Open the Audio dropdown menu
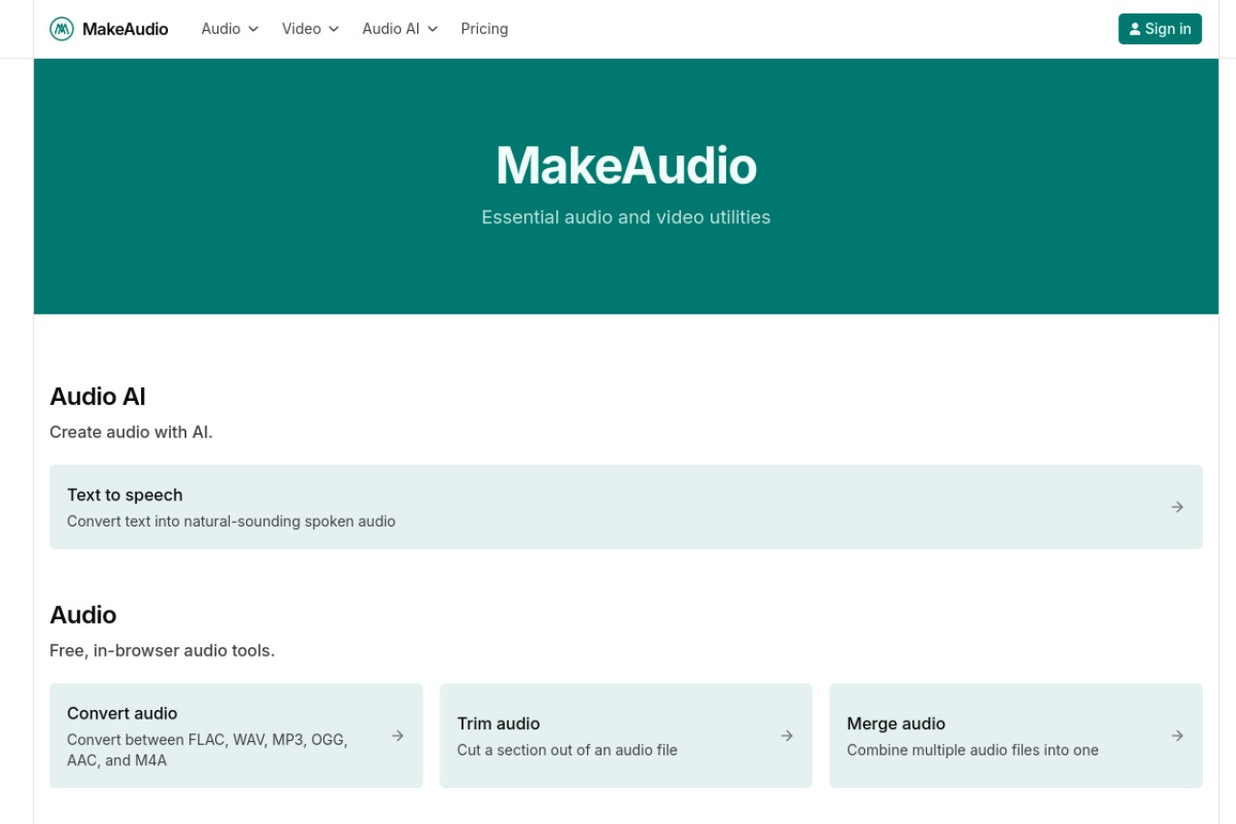Screen dimensions: 1236x824 [230, 29]
